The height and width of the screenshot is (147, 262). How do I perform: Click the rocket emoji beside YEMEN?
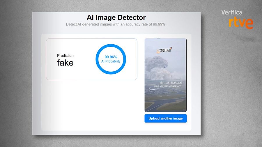(171, 48)
